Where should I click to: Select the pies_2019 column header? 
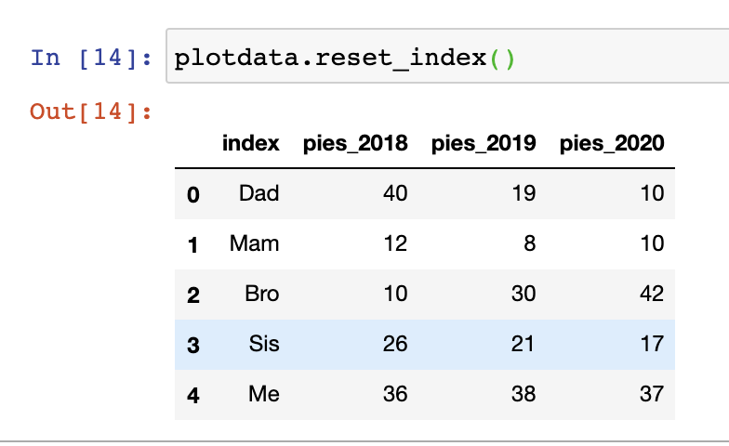(x=484, y=143)
